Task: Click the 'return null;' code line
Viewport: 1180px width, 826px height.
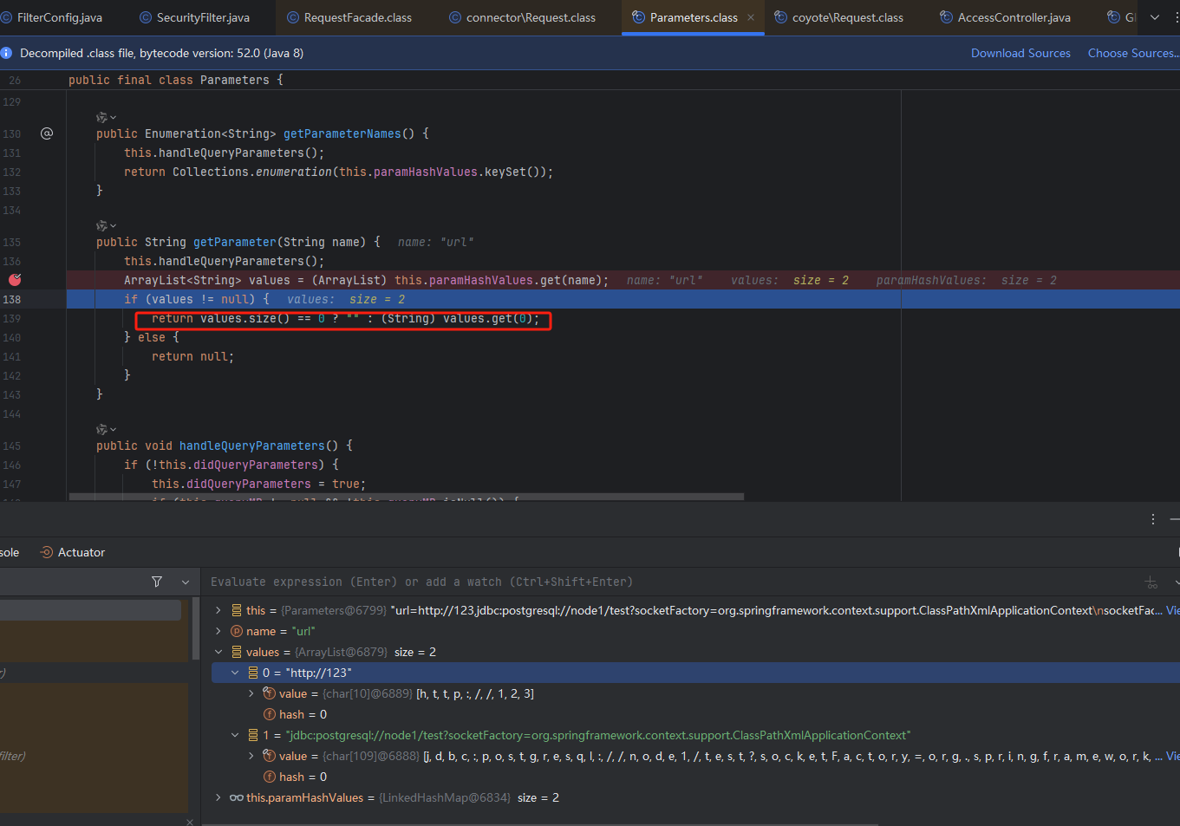Action: [192, 356]
